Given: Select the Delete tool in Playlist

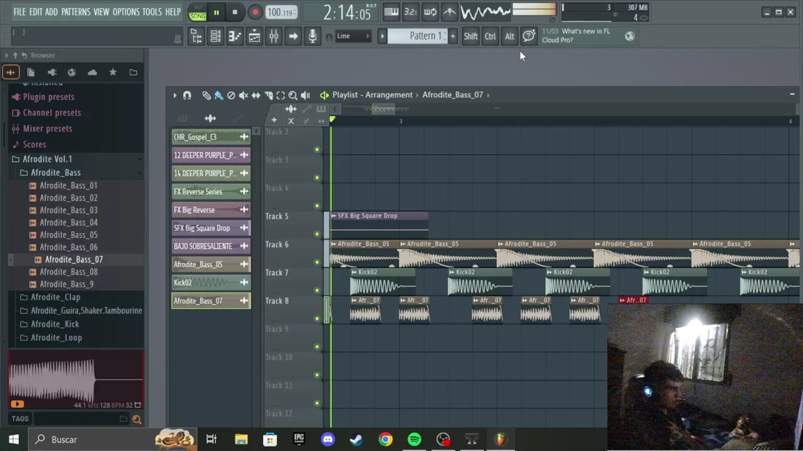Looking at the screenshot, I should point(231,95).
